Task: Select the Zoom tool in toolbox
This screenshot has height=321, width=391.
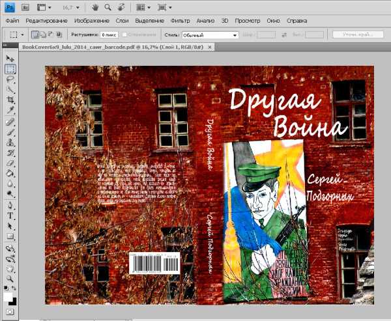Action: [x=10, y=279]
